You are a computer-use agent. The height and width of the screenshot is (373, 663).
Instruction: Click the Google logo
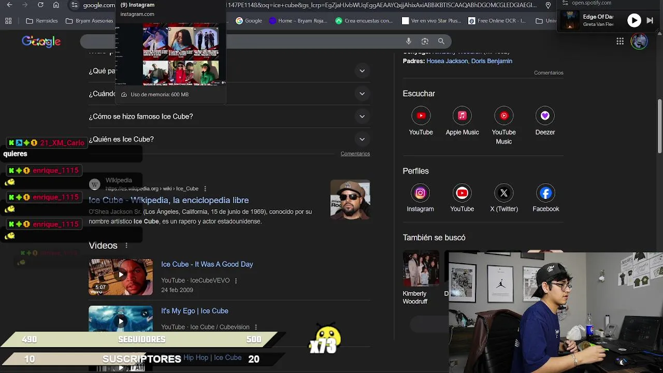[41, 41]
